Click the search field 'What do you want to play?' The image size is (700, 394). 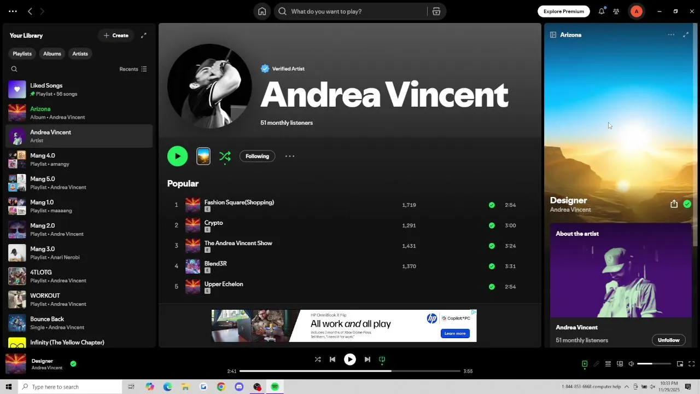coord(351,11)
